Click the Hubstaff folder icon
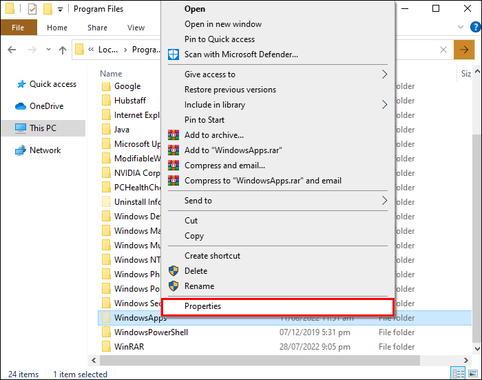This screenshot has width=482, height=380. tap(106, 101)
